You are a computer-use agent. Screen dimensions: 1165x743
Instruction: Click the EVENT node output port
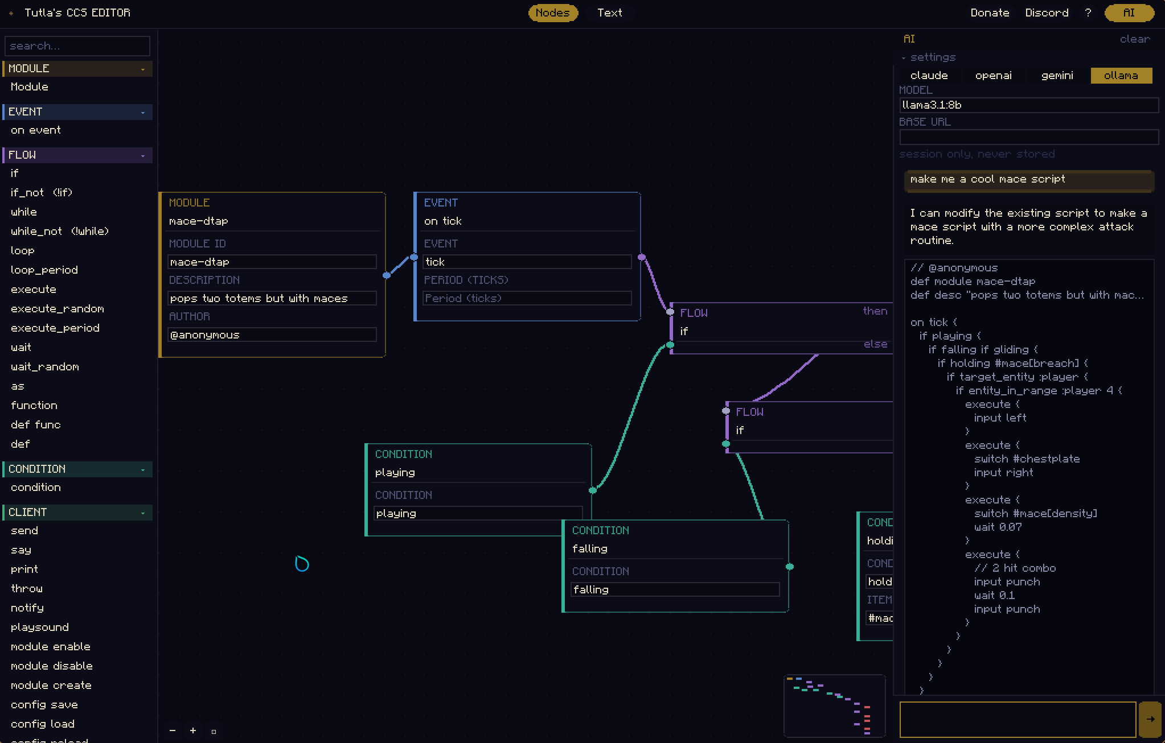click(642, 257)
